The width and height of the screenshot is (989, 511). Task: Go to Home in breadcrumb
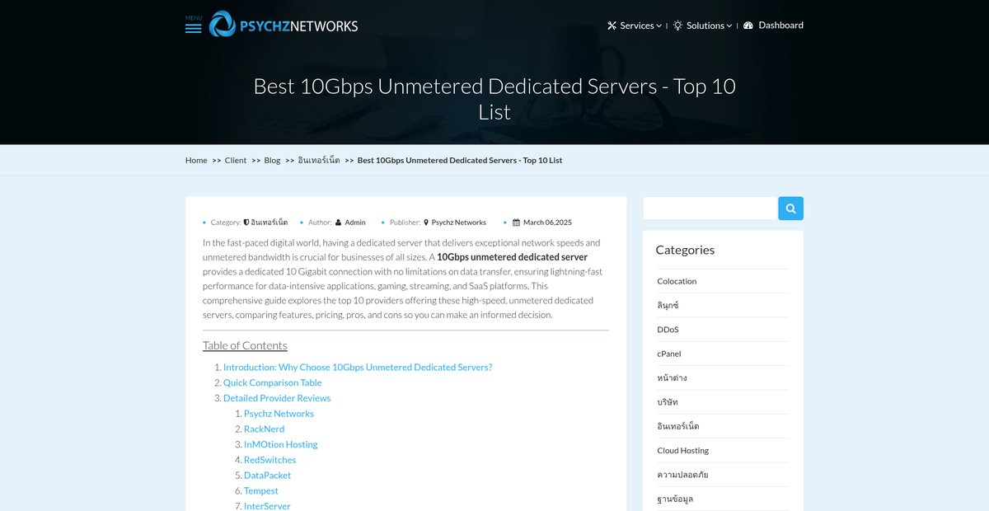coord(196,160)
